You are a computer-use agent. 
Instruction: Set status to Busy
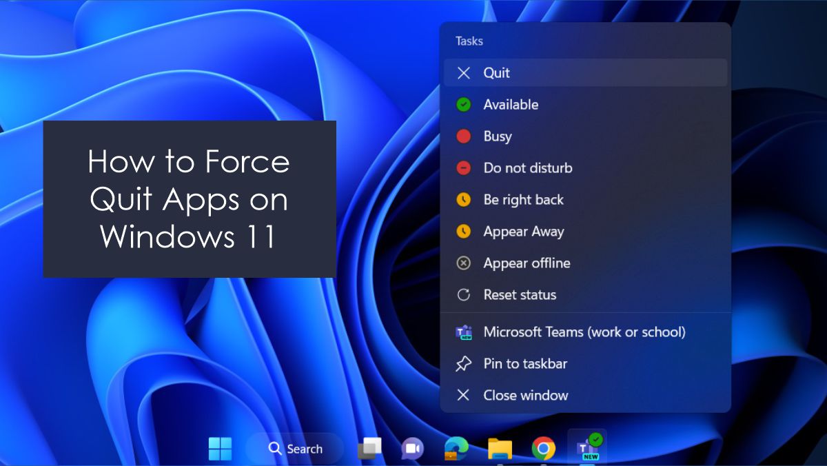pyautogui.click(x=496, y=136)
